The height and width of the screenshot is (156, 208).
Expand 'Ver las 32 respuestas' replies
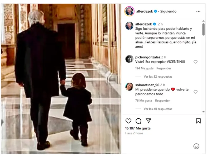click(x=158, y=77)
